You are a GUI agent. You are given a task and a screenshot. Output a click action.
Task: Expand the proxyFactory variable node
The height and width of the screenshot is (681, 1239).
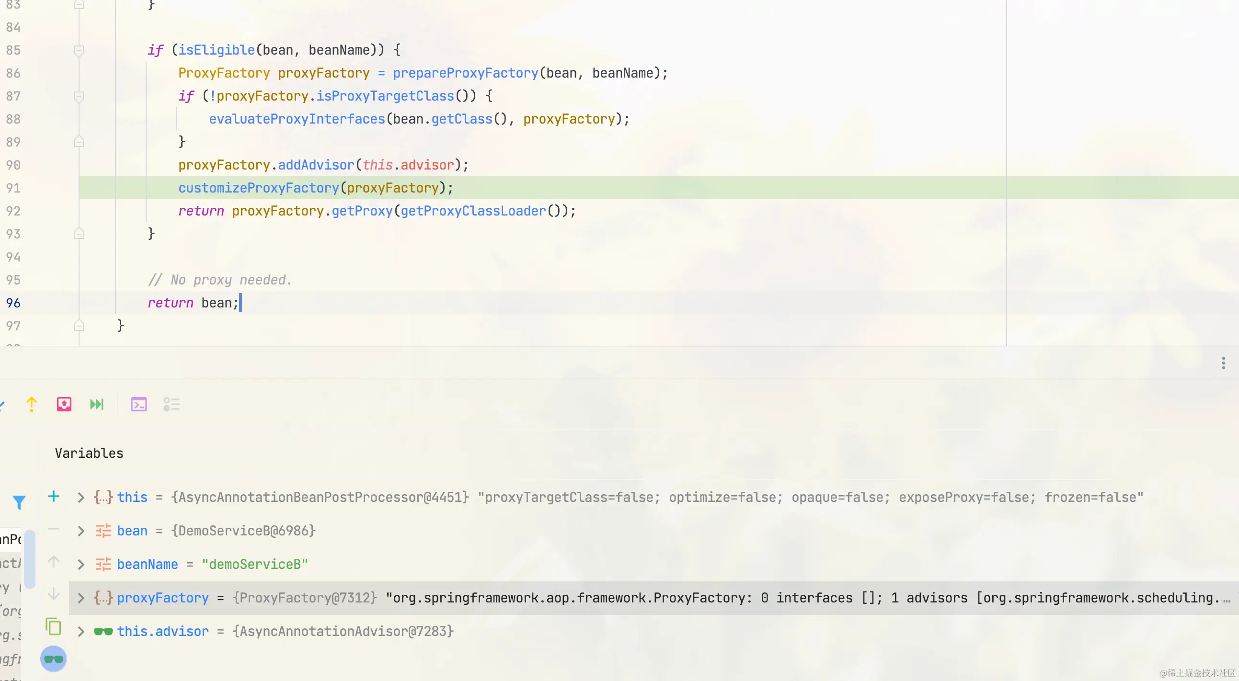tap(81, 598)
